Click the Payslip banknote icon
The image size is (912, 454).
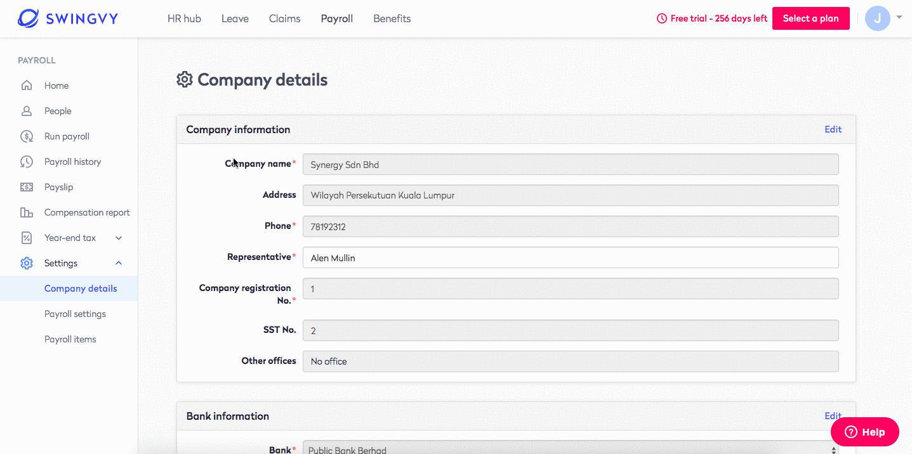point(27,187)
